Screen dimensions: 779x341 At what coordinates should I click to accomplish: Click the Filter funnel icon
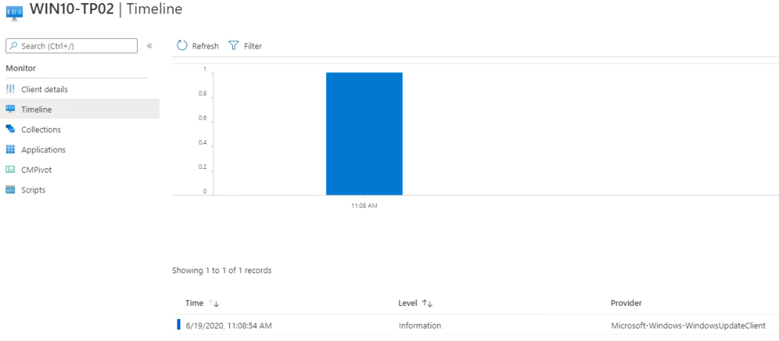pyautogui.click(x=234, y=46)
